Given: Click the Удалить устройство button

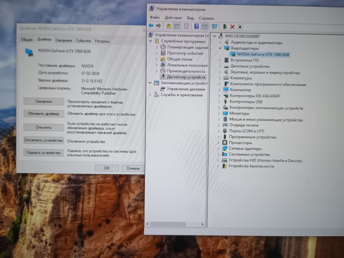Looking at the screenshot, I should pos(44,153).
